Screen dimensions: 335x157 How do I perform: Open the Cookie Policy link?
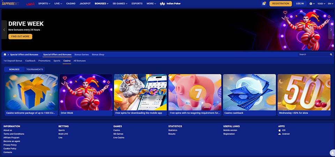[x=10, y=149]
